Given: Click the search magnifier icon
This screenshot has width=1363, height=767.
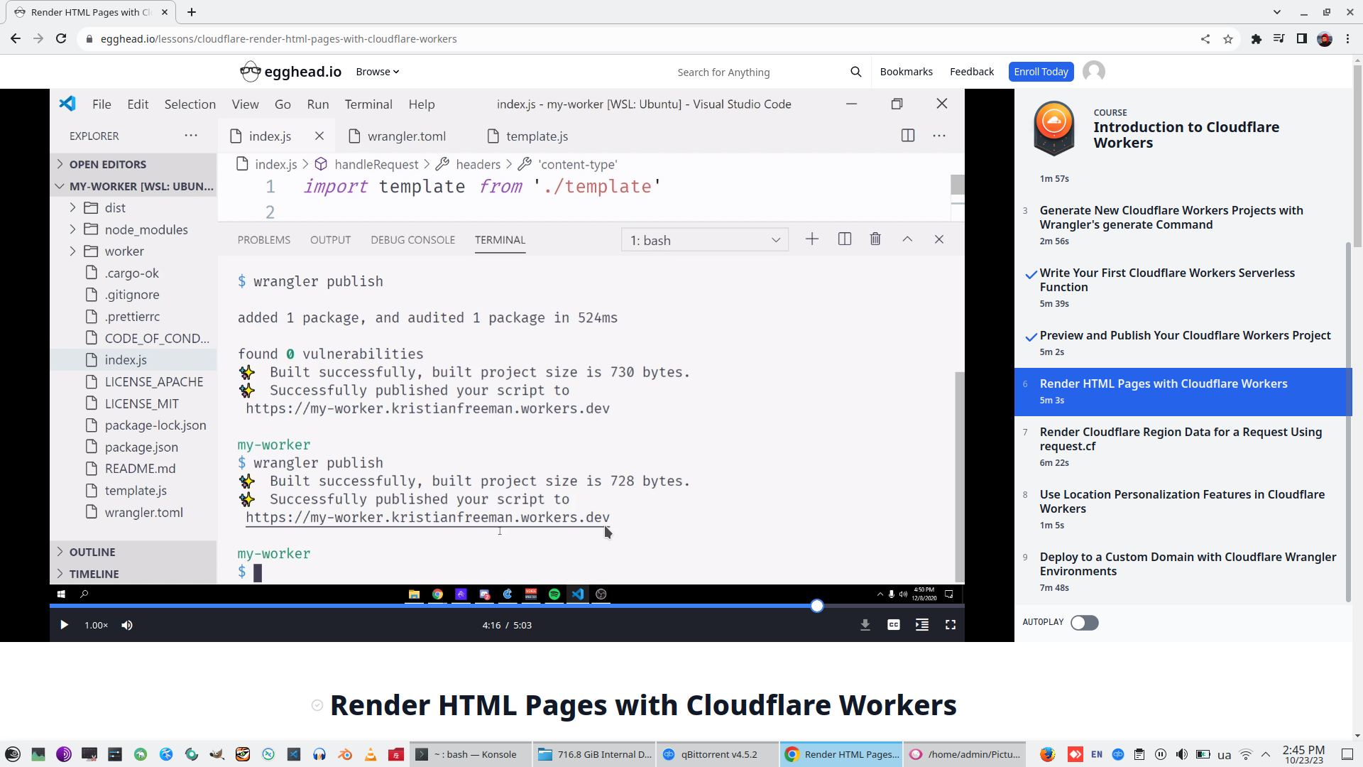Looking at the screenshot, I should click(x=855, y=72).
